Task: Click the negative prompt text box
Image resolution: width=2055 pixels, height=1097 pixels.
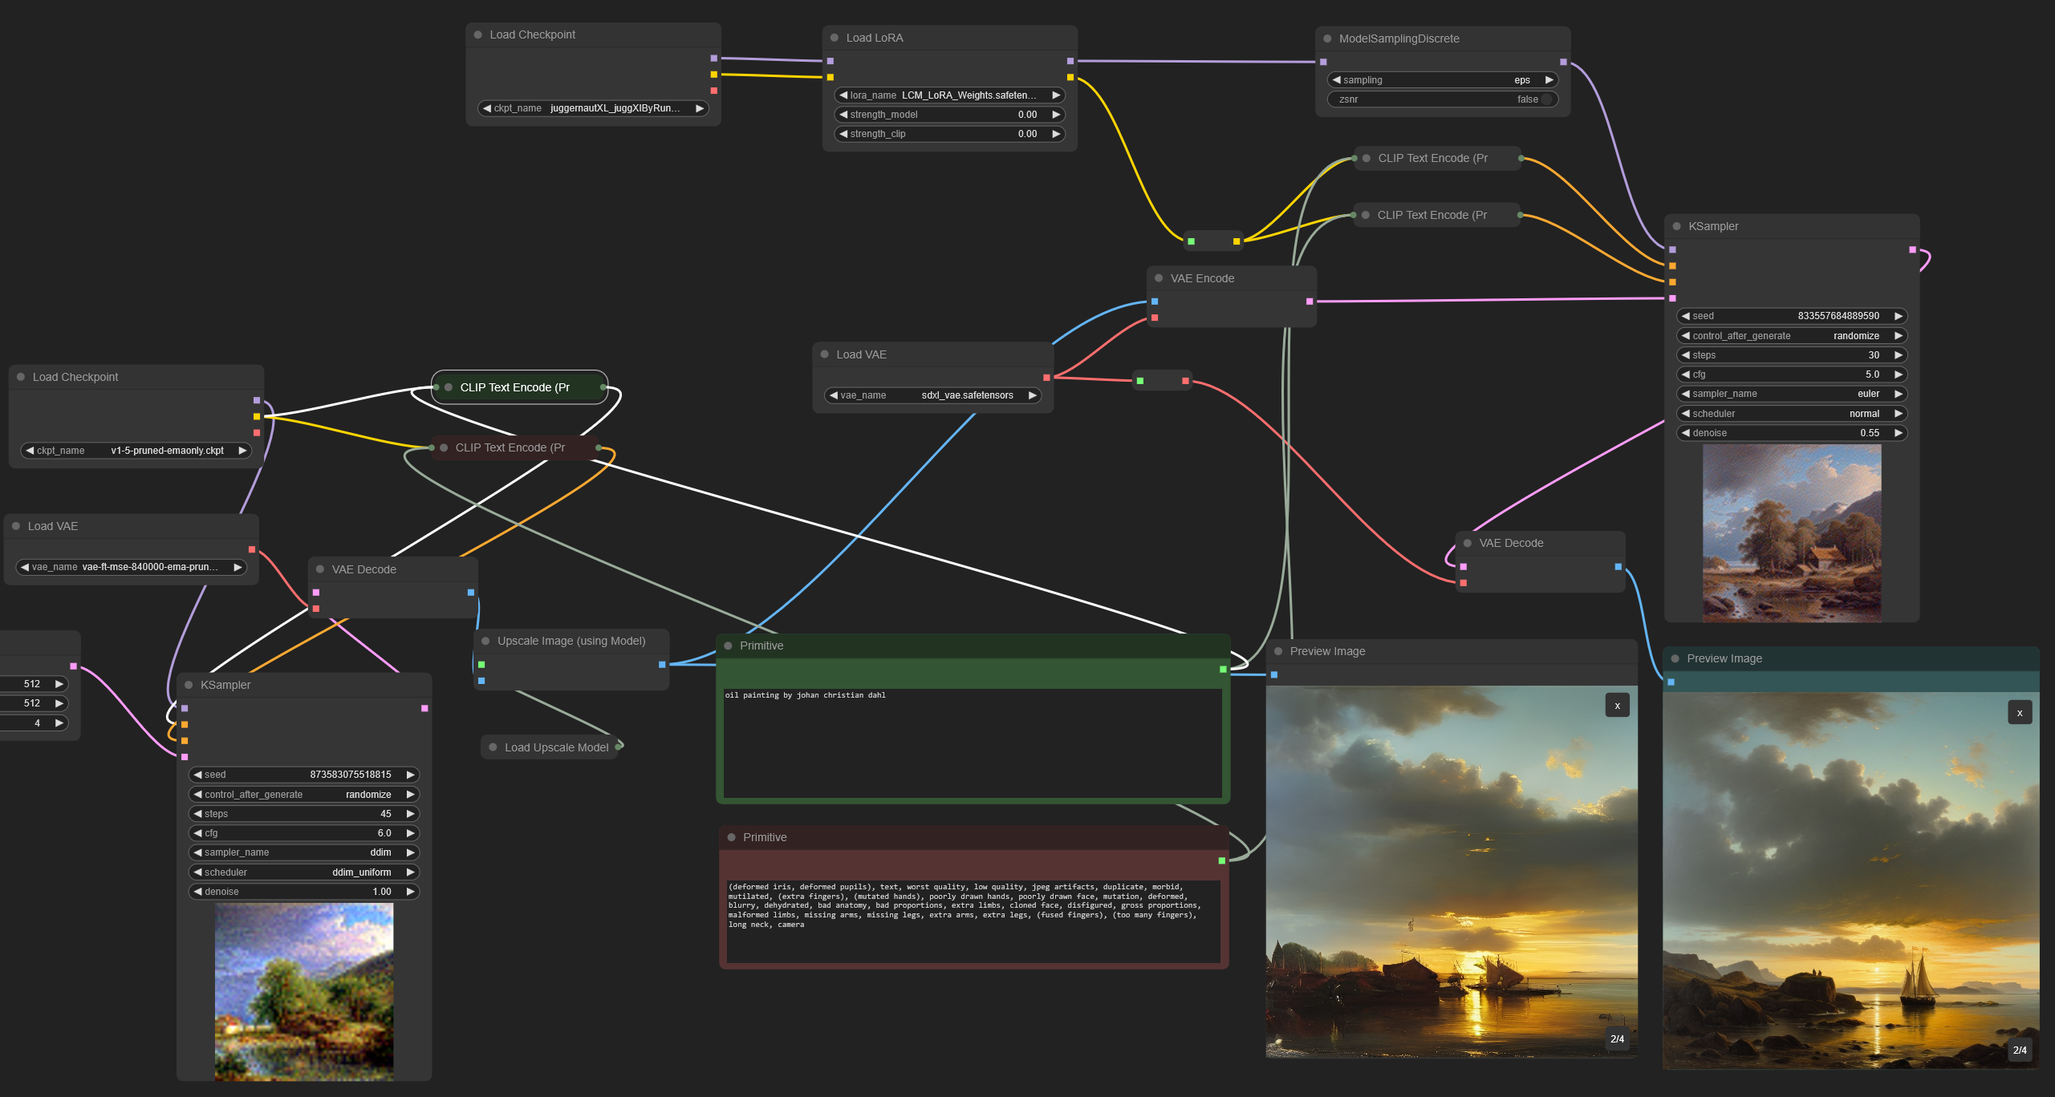Action: point(973,921)
